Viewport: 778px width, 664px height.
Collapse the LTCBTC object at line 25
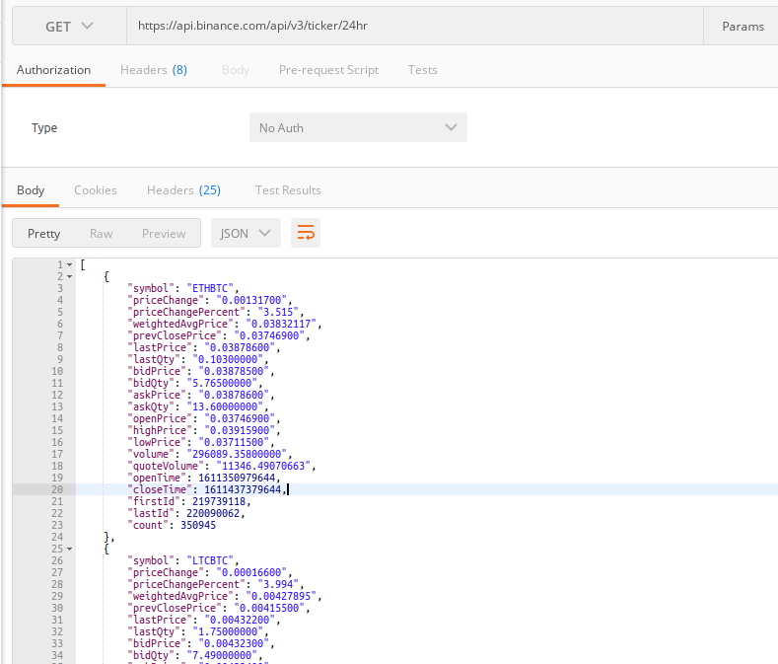(69, 549)
